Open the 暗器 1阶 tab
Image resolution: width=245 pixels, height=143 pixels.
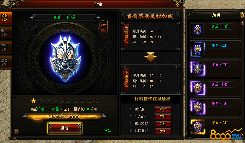pyautogui.click(x=5, y=62)
